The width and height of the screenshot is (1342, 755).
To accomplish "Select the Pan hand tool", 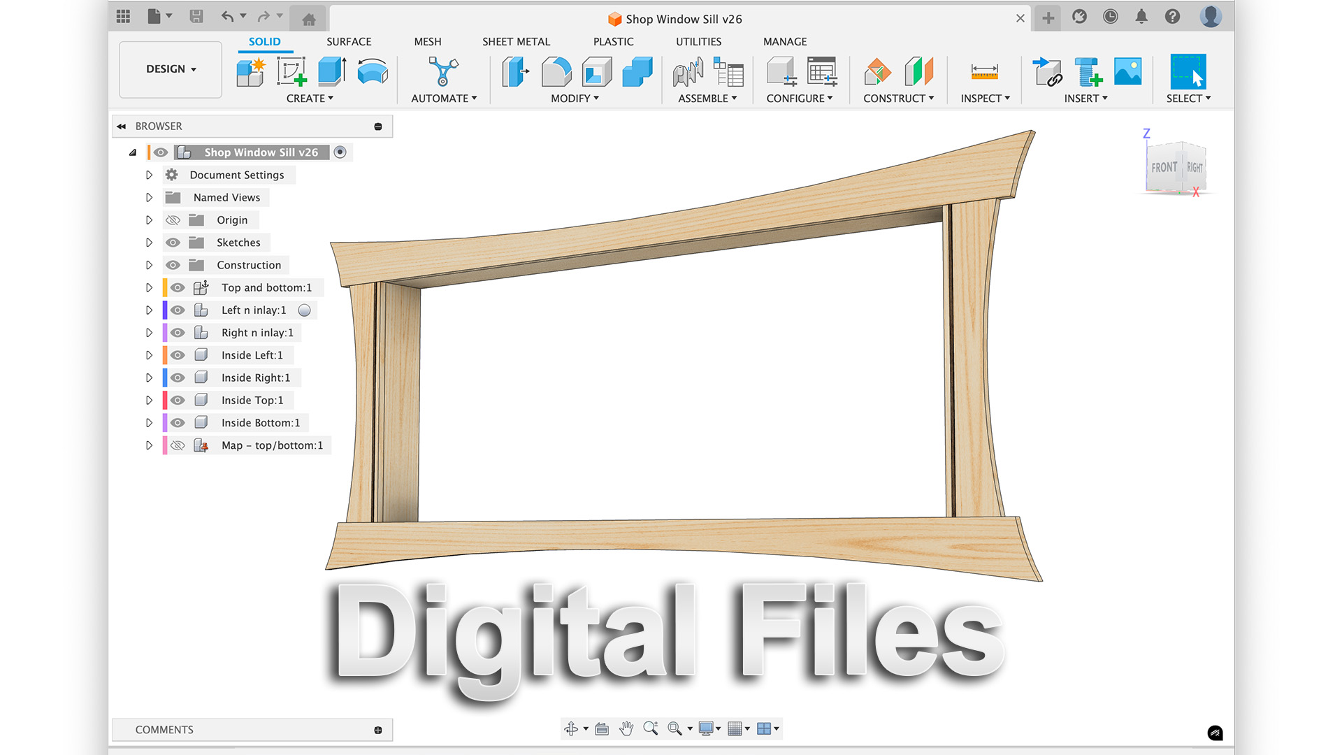I will coord(626,729).
